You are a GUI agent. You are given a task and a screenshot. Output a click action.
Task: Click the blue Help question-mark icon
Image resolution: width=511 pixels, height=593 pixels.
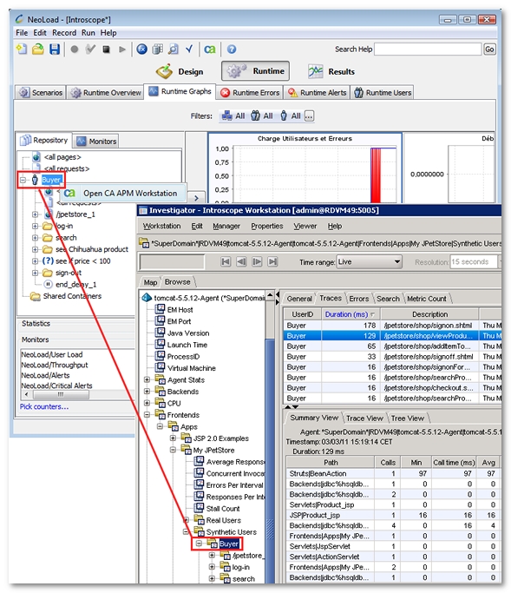232,49
